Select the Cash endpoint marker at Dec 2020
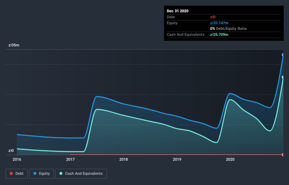 pyautogui.click(x=283, y=77)
